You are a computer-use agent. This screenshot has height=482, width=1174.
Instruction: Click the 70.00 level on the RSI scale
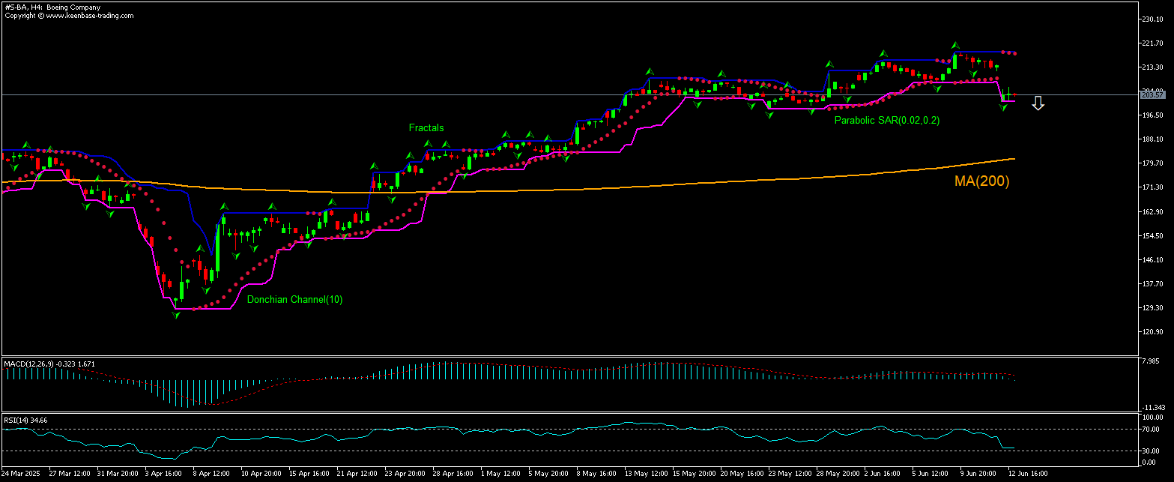1152,430
